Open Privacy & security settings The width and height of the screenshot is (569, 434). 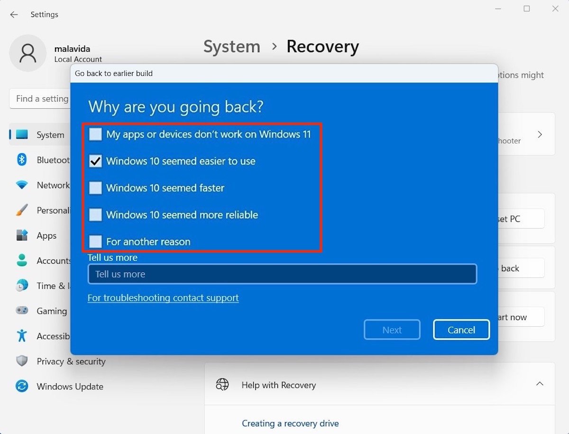point(71,361)
